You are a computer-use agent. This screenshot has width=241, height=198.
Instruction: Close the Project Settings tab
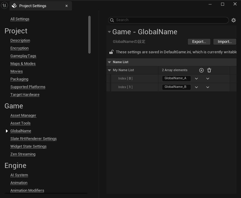coord(67,6)
